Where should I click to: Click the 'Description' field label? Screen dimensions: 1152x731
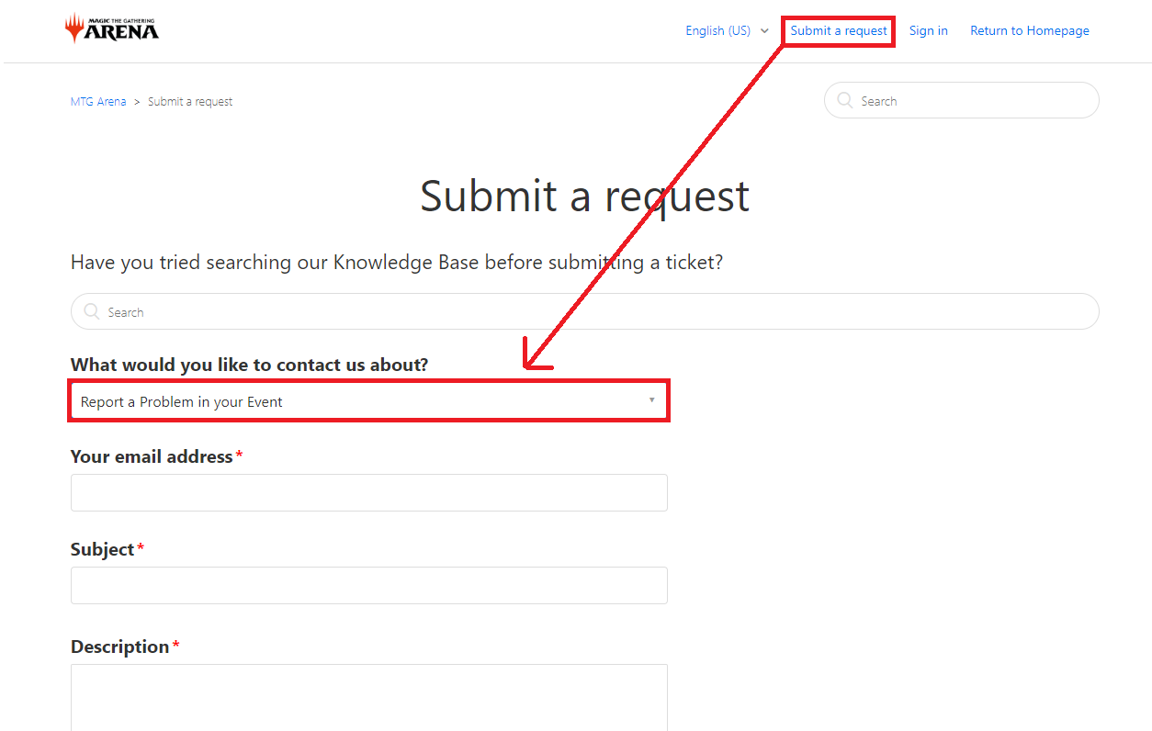point(119,647)
